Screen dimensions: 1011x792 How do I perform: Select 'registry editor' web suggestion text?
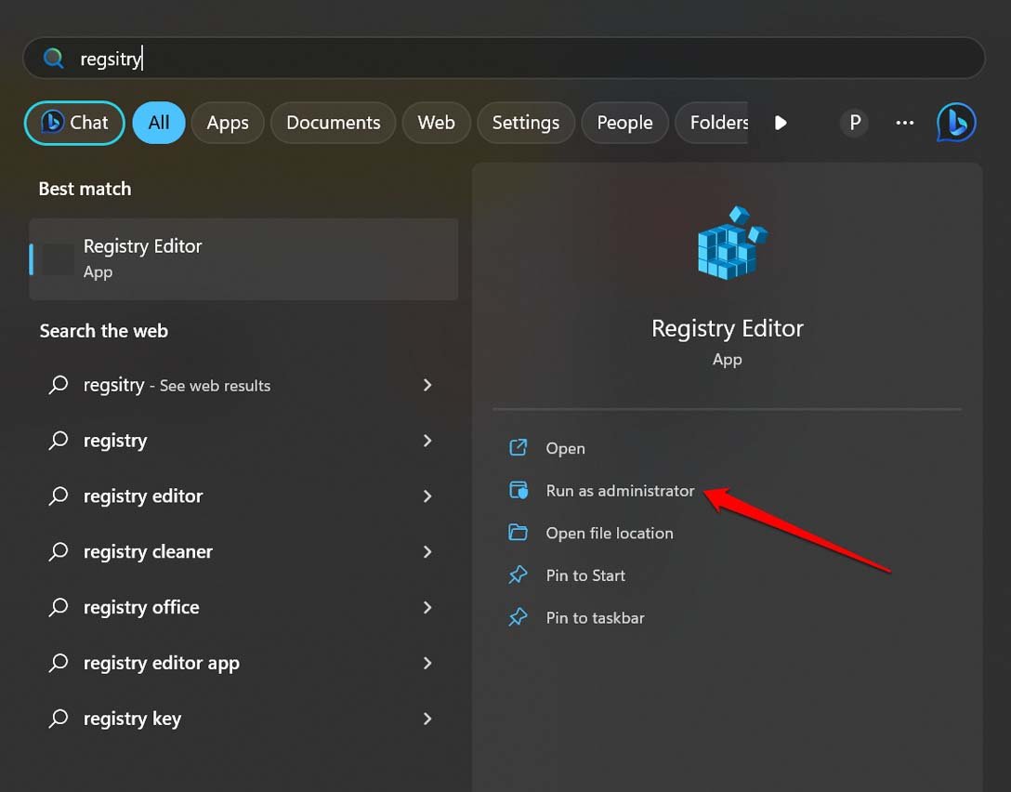click(143, 496)
